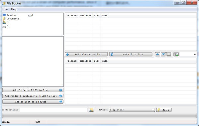The height and width of the screenshot is (126, 199).
Task: Click the Documents folder icon
Action: pyautogui.click(x=4, y=19)
